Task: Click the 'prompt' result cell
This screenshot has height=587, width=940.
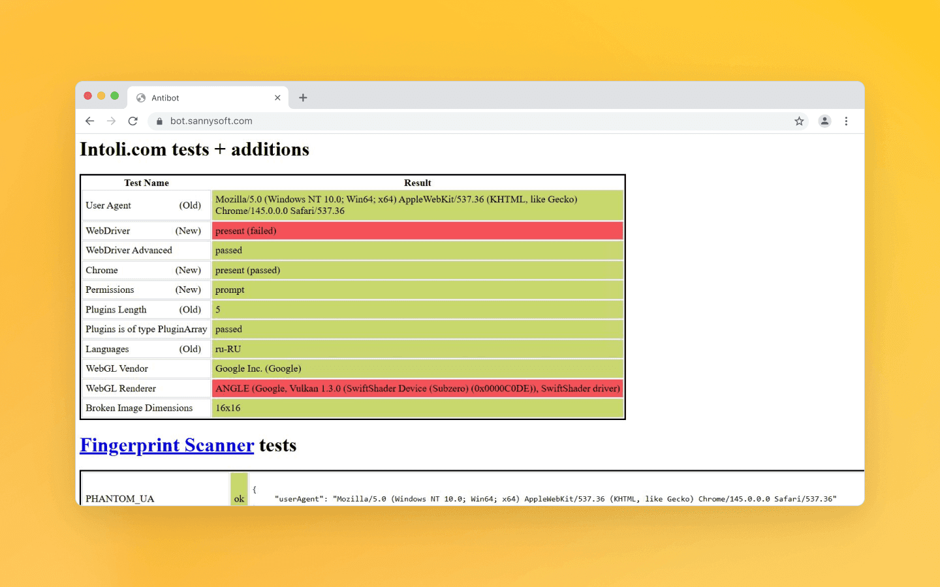Action: pyautogui.click(x=418, y=290)
